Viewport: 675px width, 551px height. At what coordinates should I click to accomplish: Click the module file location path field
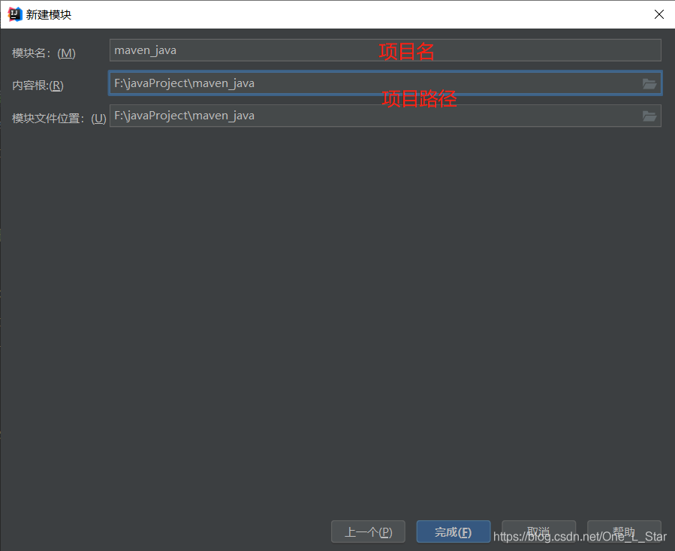(385, 116)
